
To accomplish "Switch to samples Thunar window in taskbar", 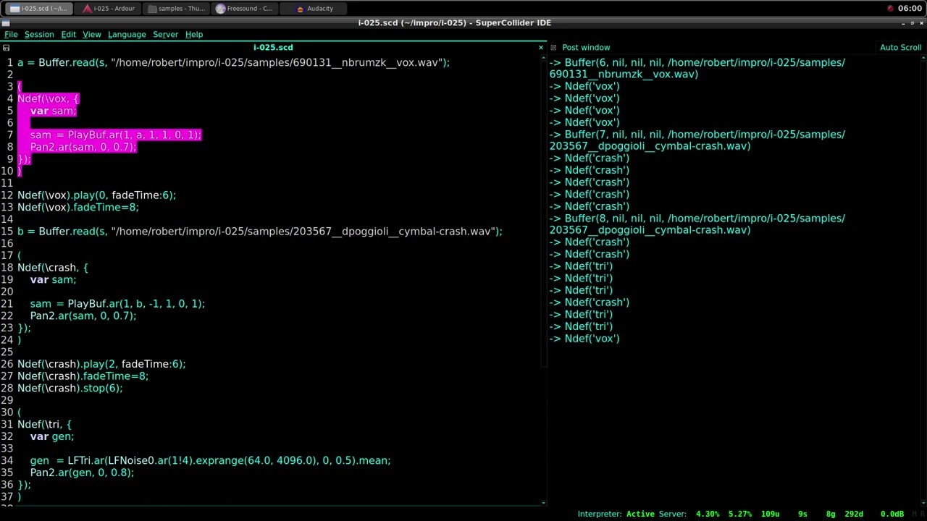I will pyautogui.click(x=175, y=9).
